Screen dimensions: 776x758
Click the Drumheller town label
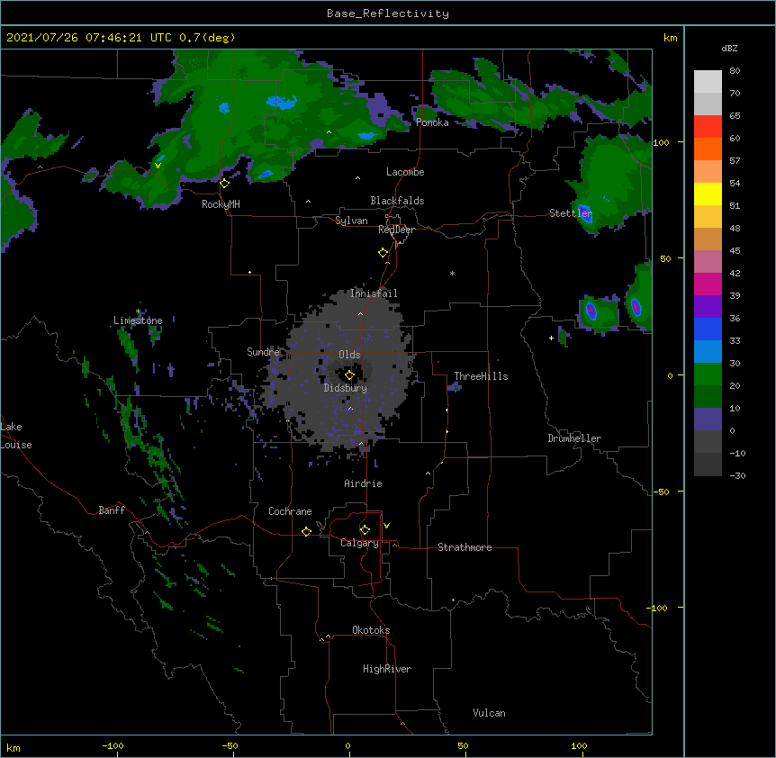coord(574,438)
